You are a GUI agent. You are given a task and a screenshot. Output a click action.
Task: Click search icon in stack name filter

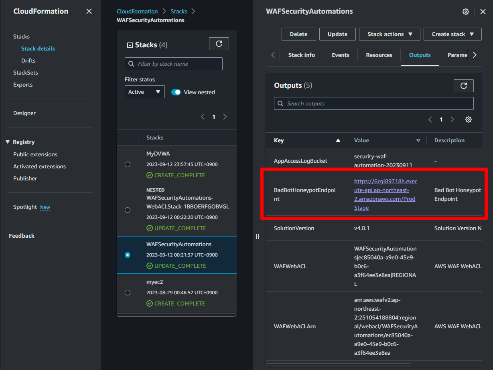tap(131, 64)
